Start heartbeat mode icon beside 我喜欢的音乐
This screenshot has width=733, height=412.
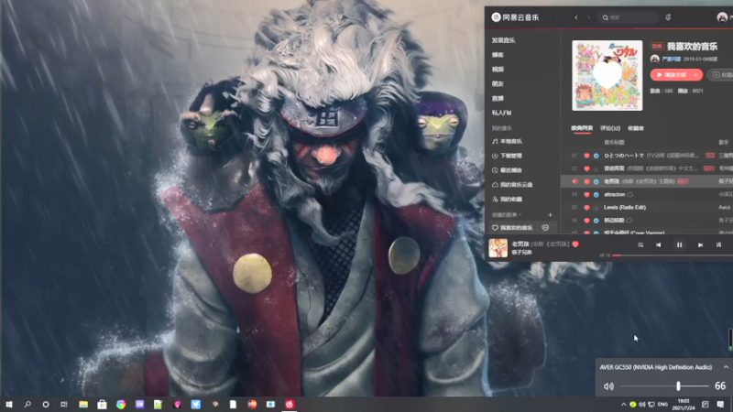pos(545,227)
